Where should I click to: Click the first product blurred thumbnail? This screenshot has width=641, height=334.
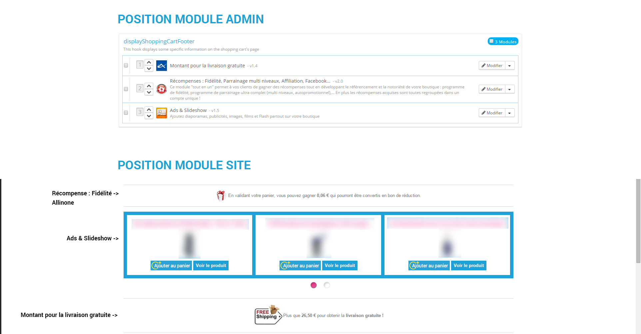(189, 244)
